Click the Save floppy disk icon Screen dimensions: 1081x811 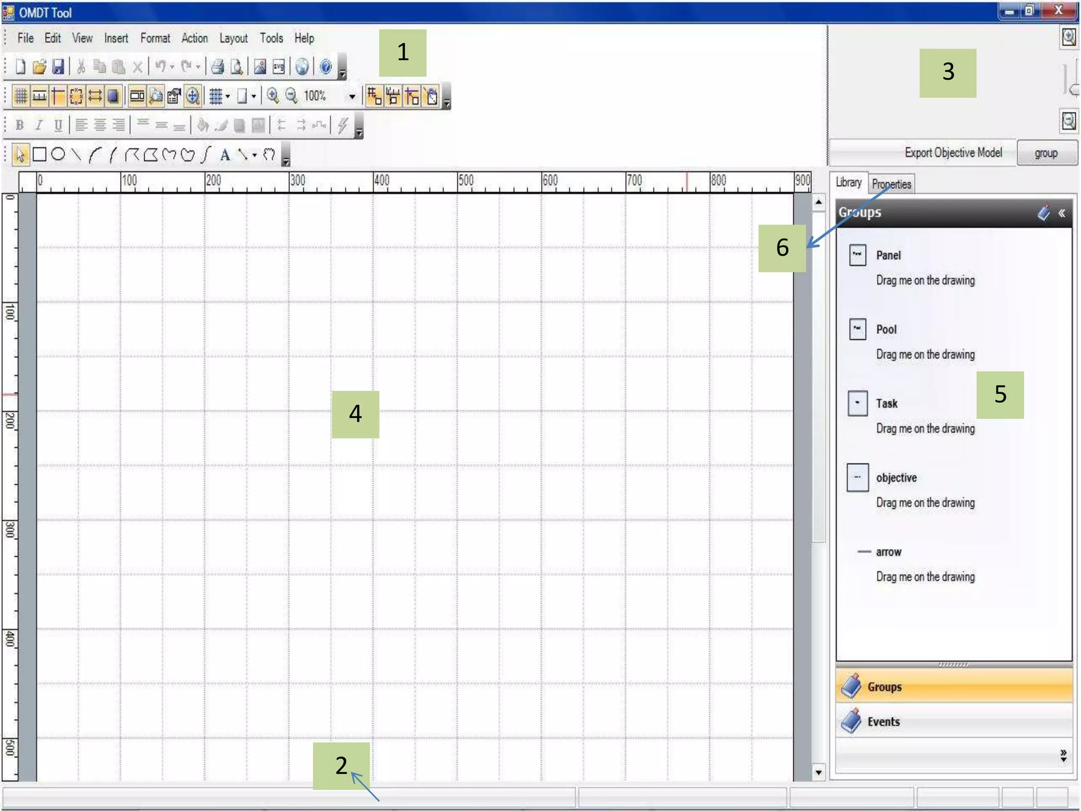58,67
